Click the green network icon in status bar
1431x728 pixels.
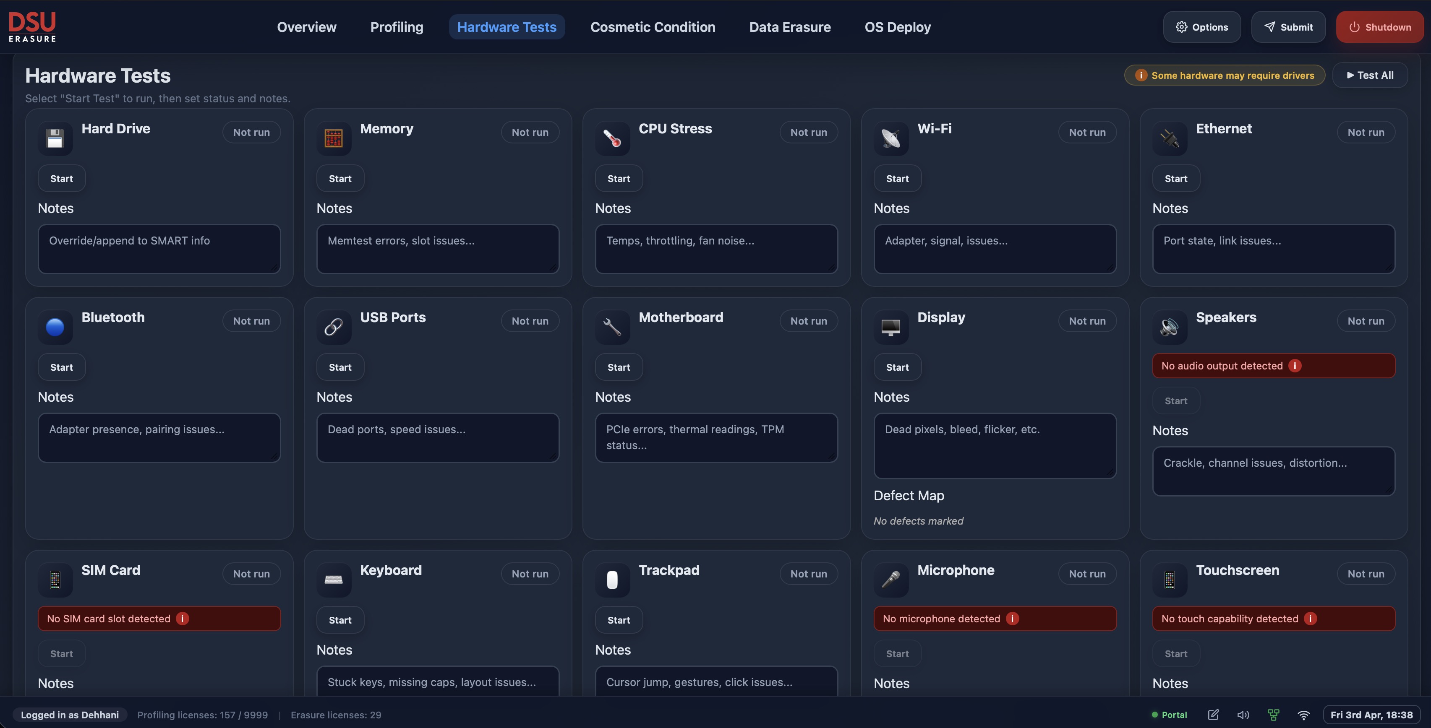tap(1273, 715)
